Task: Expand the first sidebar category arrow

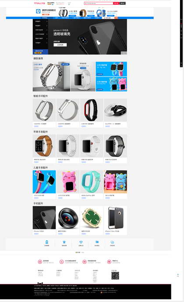Action: (x=47, y=22)
